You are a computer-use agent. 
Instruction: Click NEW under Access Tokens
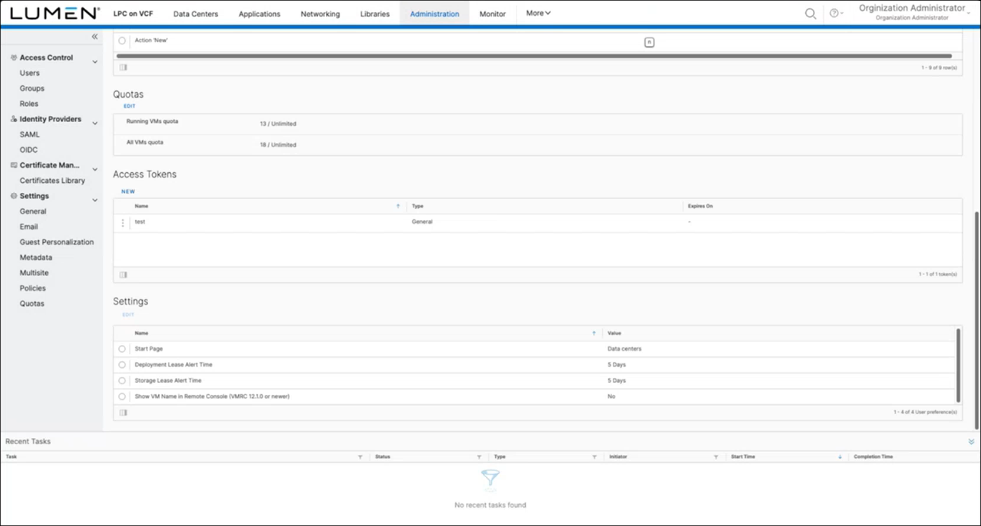click(x=128, y=192)
